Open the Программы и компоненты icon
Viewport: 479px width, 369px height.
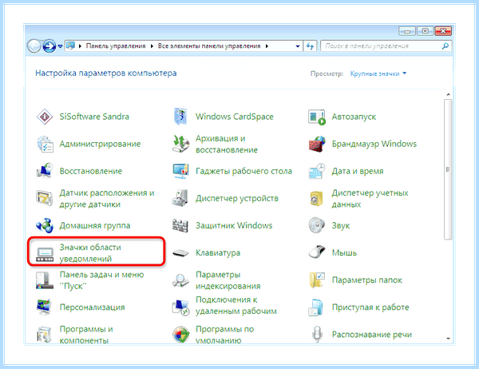[45, 335]
